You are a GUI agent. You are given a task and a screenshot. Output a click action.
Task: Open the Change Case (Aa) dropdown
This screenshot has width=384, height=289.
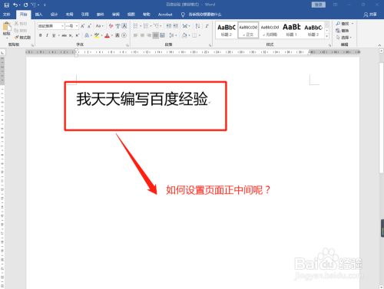(99, 26)
